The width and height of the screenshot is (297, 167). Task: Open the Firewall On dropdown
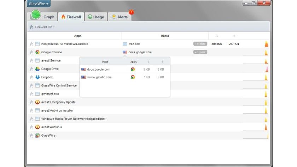(x=42, y=27)
